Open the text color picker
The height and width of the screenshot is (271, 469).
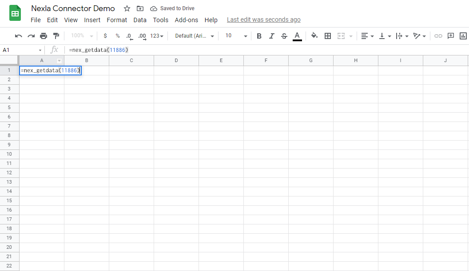tap(297, 36)
